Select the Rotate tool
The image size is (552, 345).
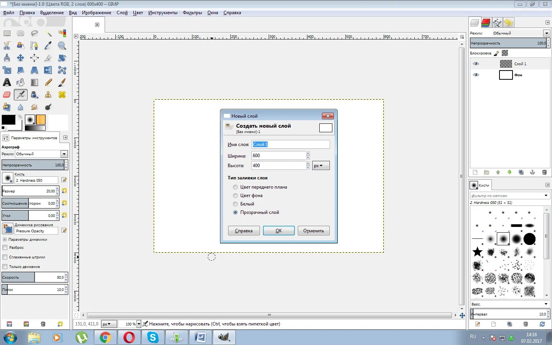(x=62, y=58)
